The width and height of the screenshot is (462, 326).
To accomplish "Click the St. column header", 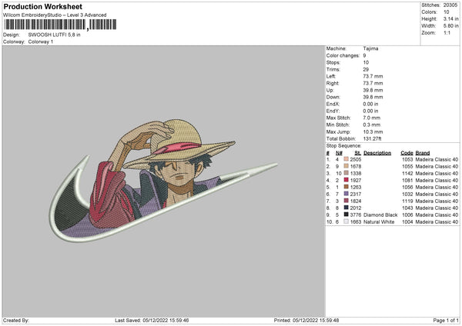I will [x=358, y=153].
